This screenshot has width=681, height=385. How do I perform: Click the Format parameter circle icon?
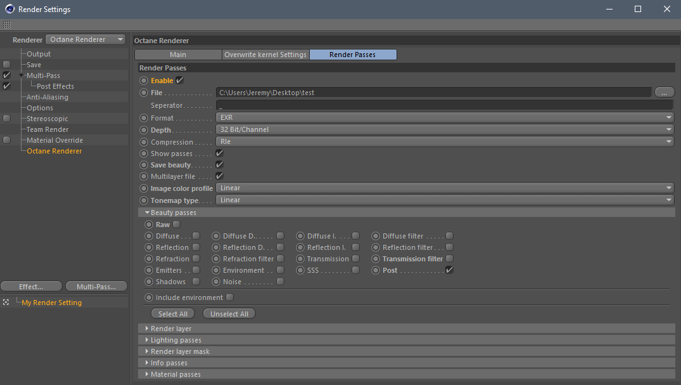click(144, 118)
